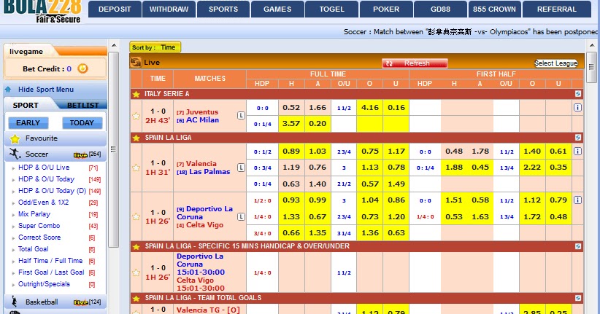Open the GD88 page
The width and height of the screenshot is (600, 314).
point(440,9)
